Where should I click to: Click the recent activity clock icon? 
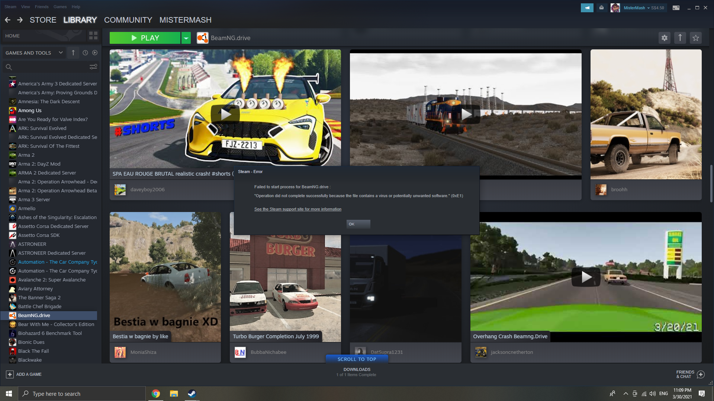tap(85, 53)
